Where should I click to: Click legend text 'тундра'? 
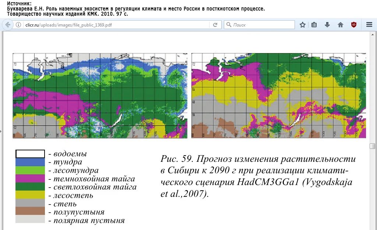pyautogui.click(x=68, y=162)
